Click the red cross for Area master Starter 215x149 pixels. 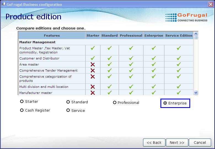93,64
